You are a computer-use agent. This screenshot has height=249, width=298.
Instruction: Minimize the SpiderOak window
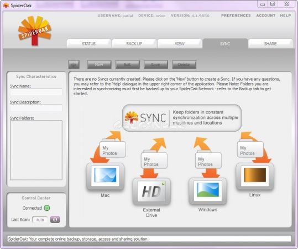263,4
